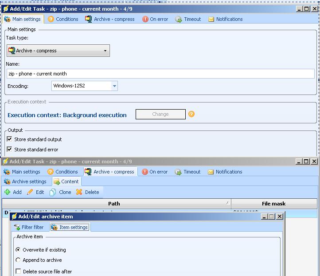Click the Edit pencil icon
Screen dimensions: 320x276
click(30, 192)
